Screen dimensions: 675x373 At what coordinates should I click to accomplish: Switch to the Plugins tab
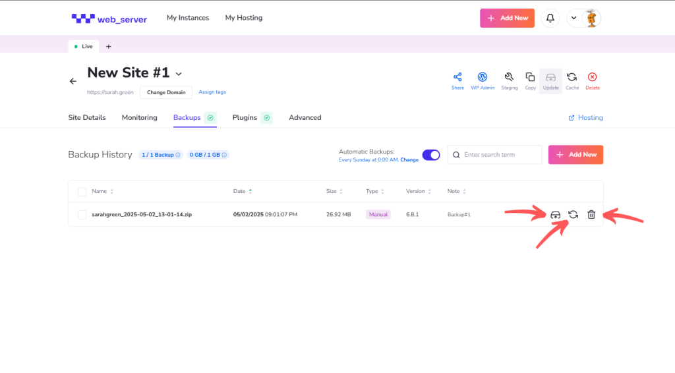point(245,117)
